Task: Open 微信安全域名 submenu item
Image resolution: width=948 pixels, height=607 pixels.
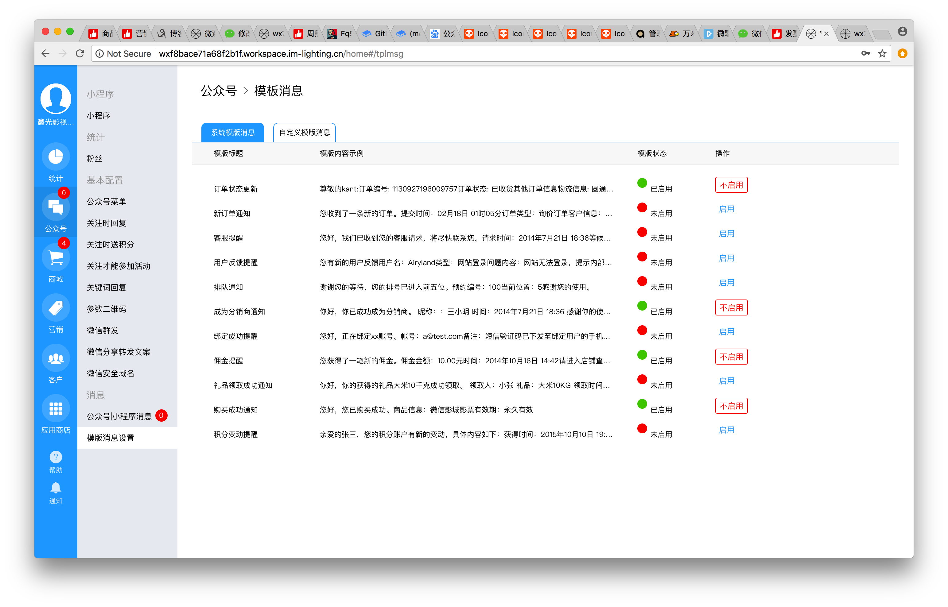Action: (127, 373)
